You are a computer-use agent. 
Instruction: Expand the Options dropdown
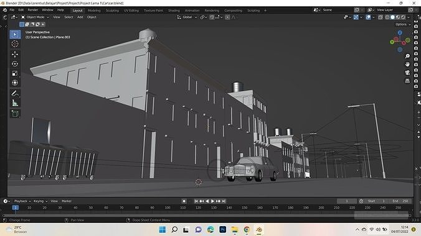(403, 24)
